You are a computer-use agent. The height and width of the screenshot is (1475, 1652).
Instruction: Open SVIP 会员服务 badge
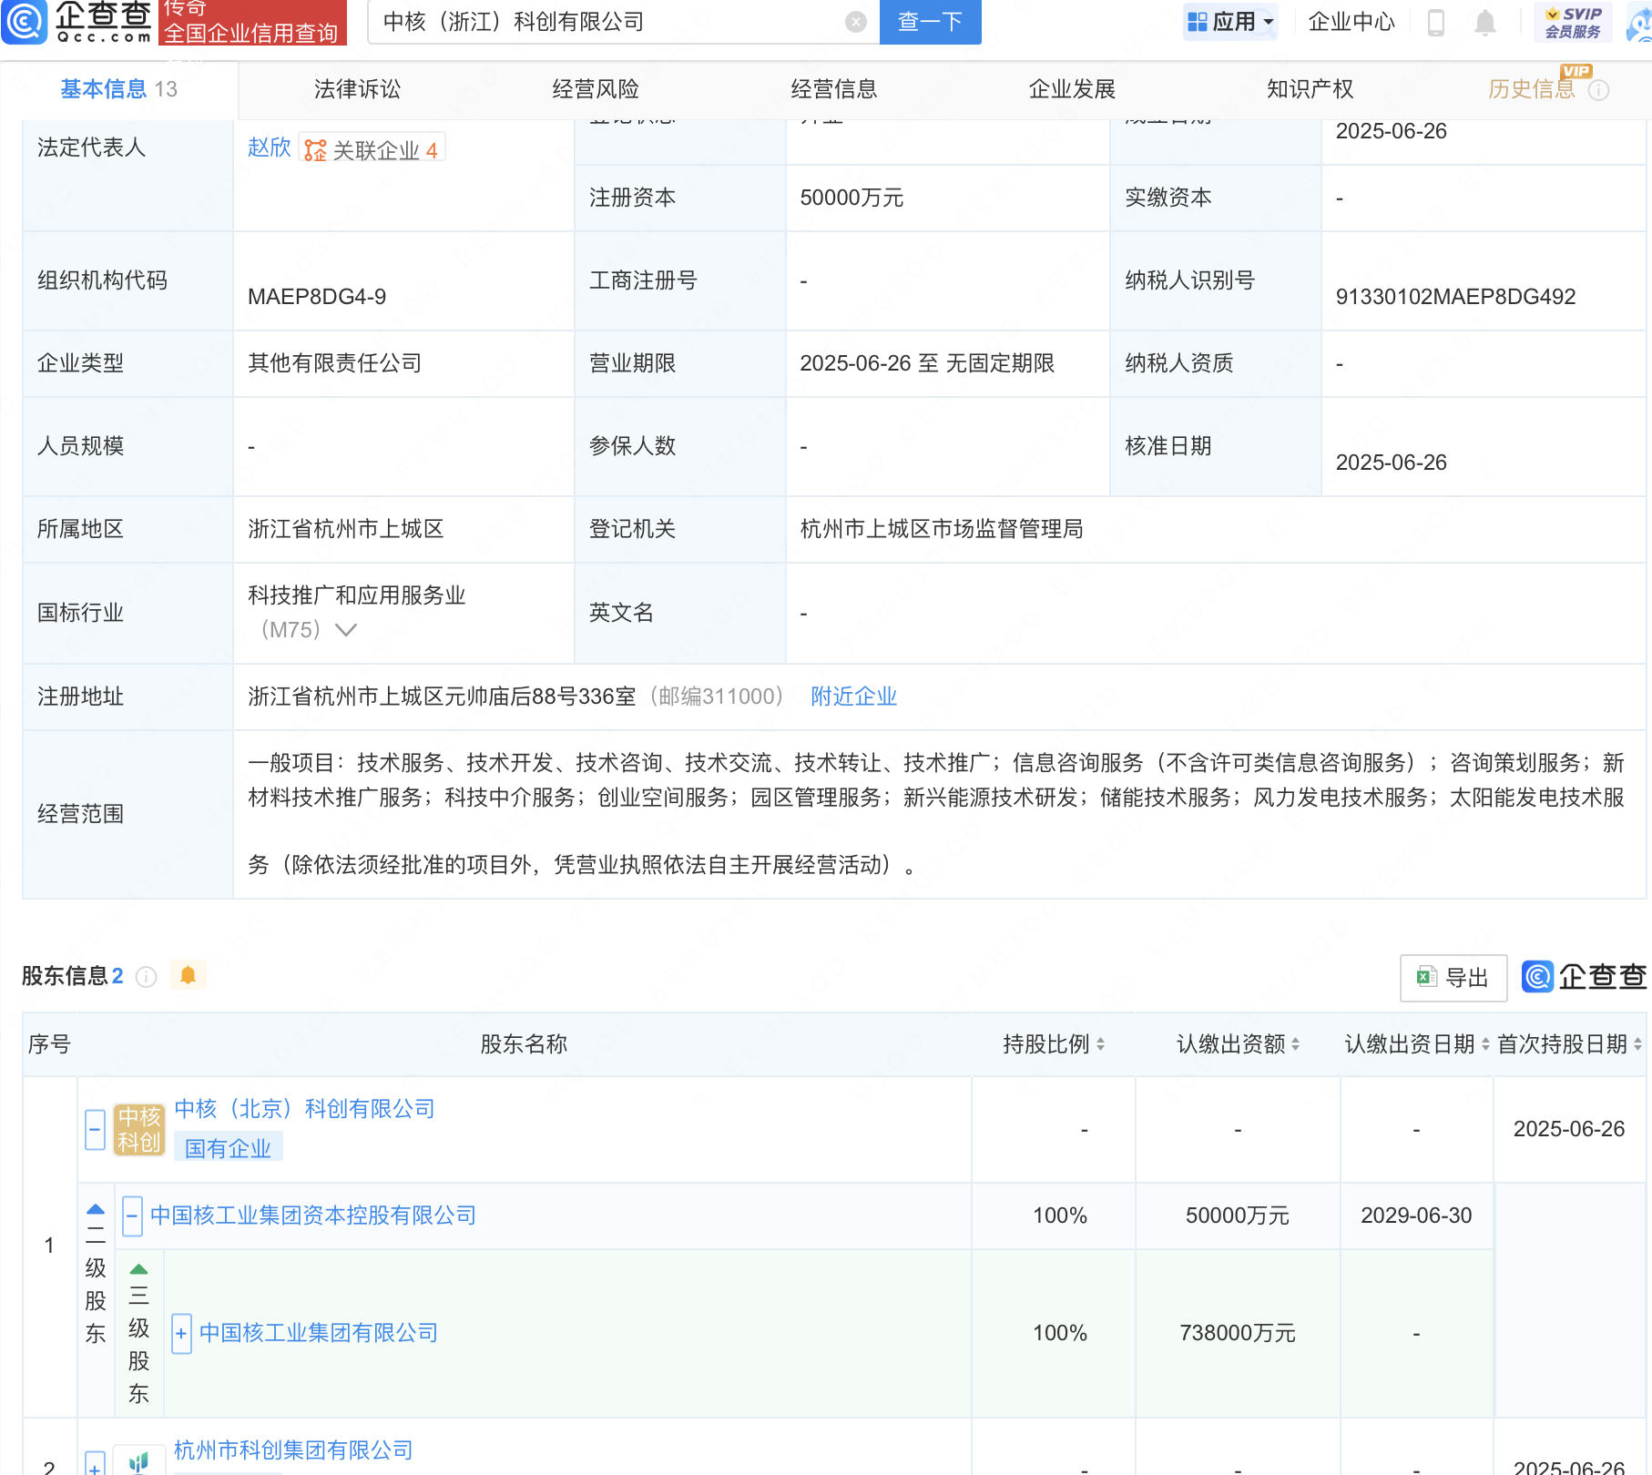1573,22
